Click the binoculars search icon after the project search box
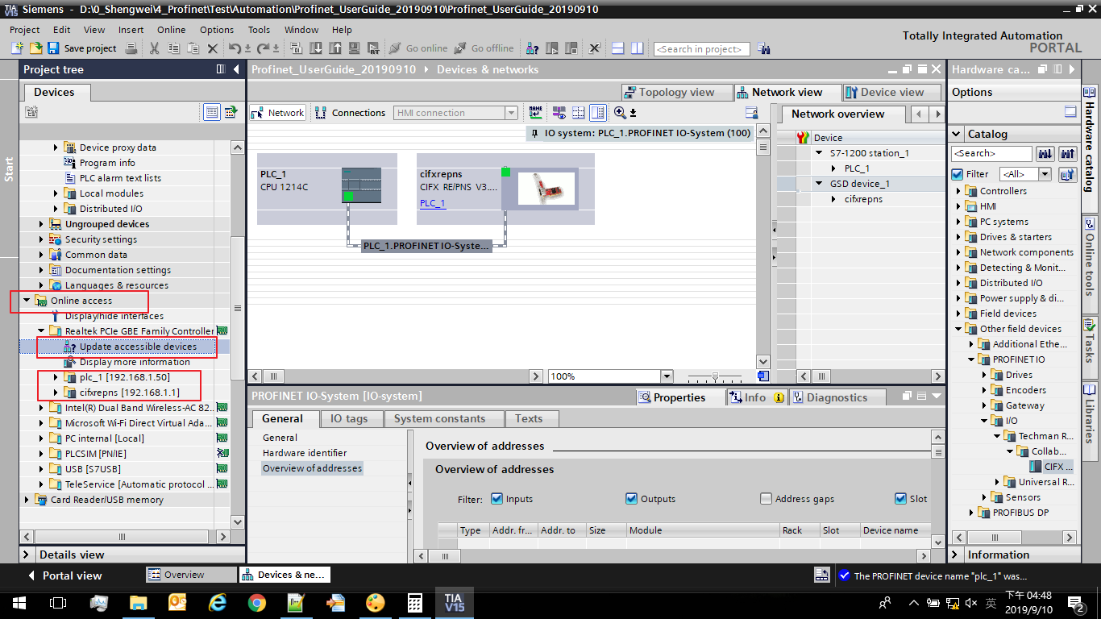This screenshot has width=1101, height=619. click(763, 48)
